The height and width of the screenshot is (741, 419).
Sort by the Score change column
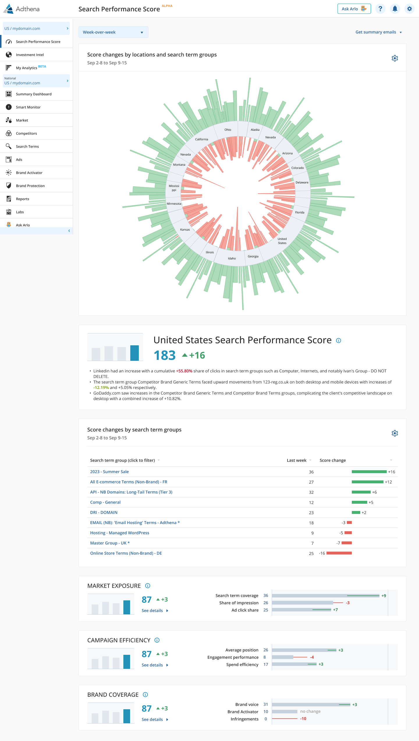click(x=333, y=460)
